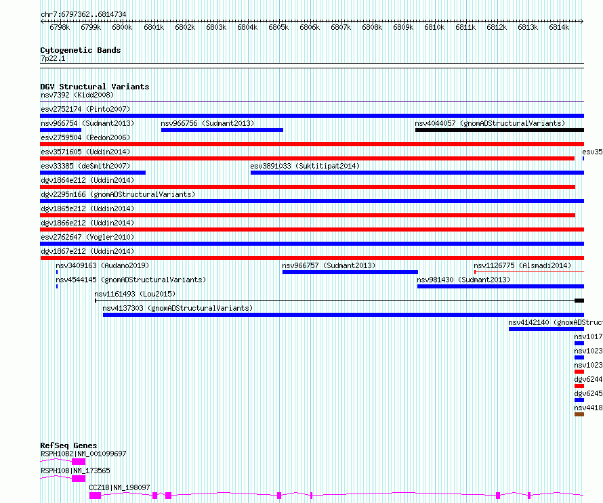The image size is (603, 503).
Task: Click the blue bar under nsv966754
Action: point(61,130)
